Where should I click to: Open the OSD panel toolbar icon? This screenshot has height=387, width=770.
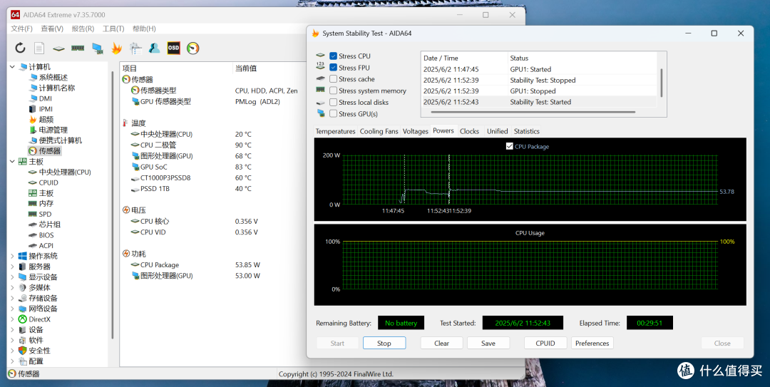(x=173, y=48)
